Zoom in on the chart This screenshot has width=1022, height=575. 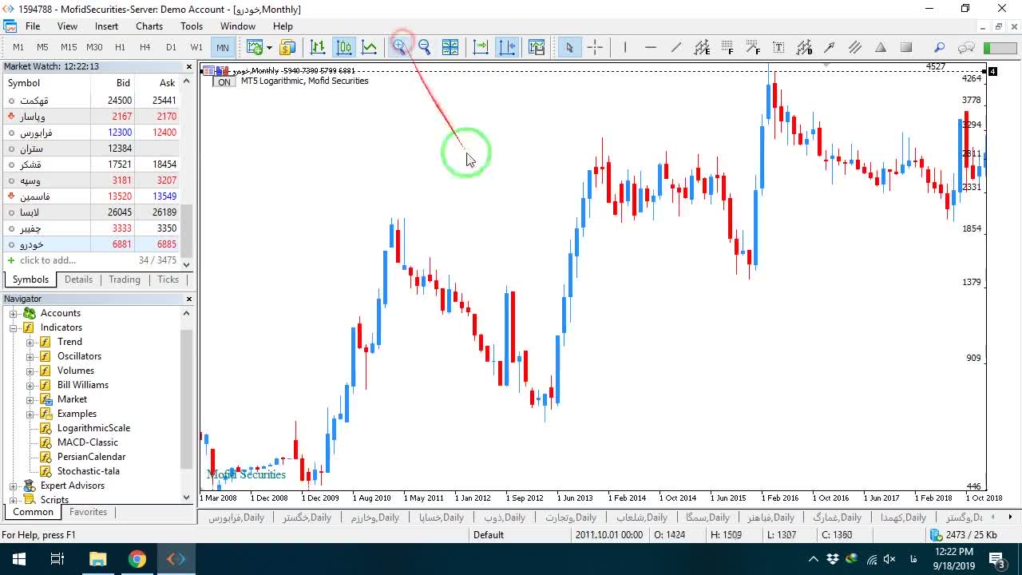tap(399, 47)
